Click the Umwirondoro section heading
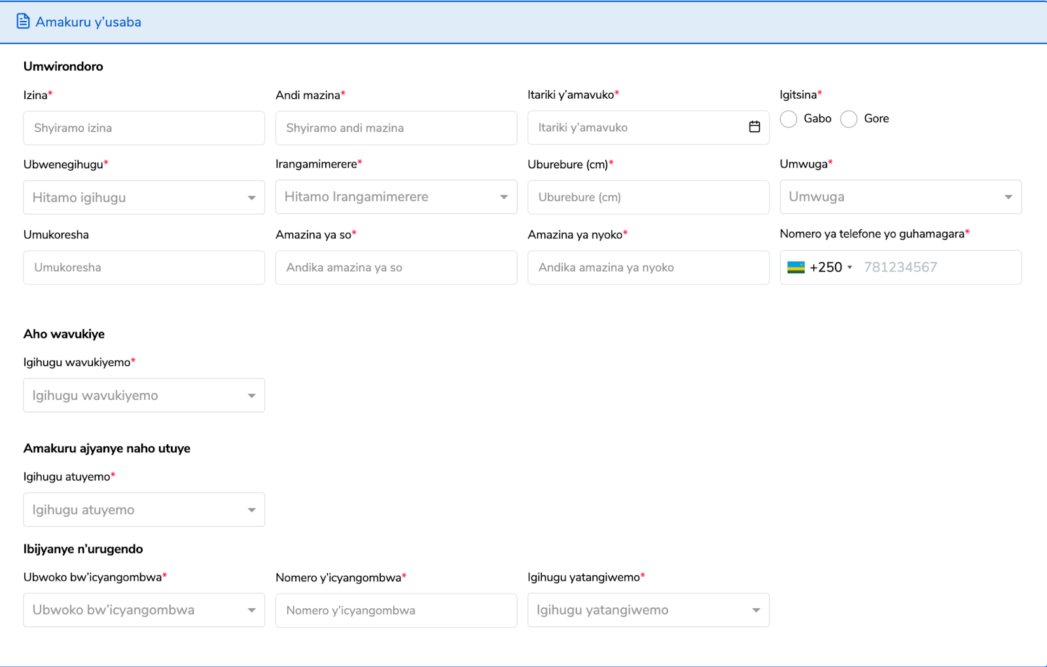Viewport: 1047px width, 667px height. pos(63,66)
